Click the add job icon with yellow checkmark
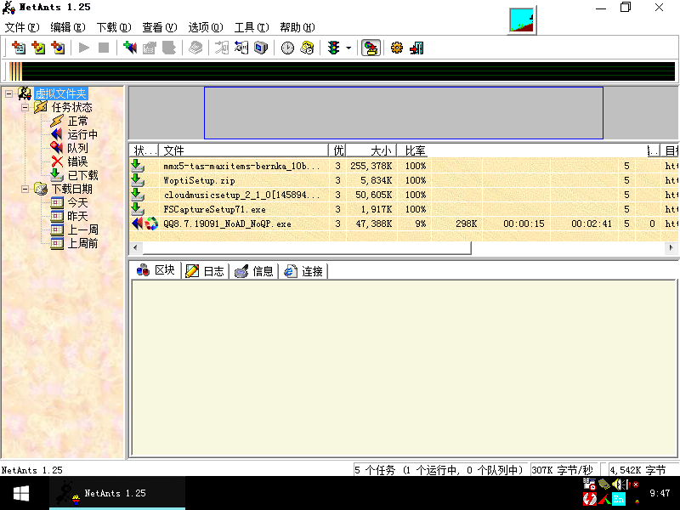This screenshot has height=510, width=680. pos(38,48)
